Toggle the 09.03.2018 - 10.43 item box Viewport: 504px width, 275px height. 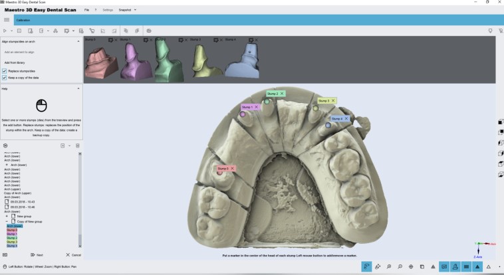7,202
